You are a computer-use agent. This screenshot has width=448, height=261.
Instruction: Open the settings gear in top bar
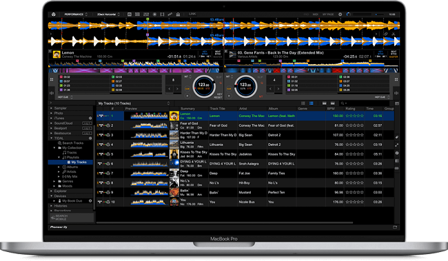(340, 14)
